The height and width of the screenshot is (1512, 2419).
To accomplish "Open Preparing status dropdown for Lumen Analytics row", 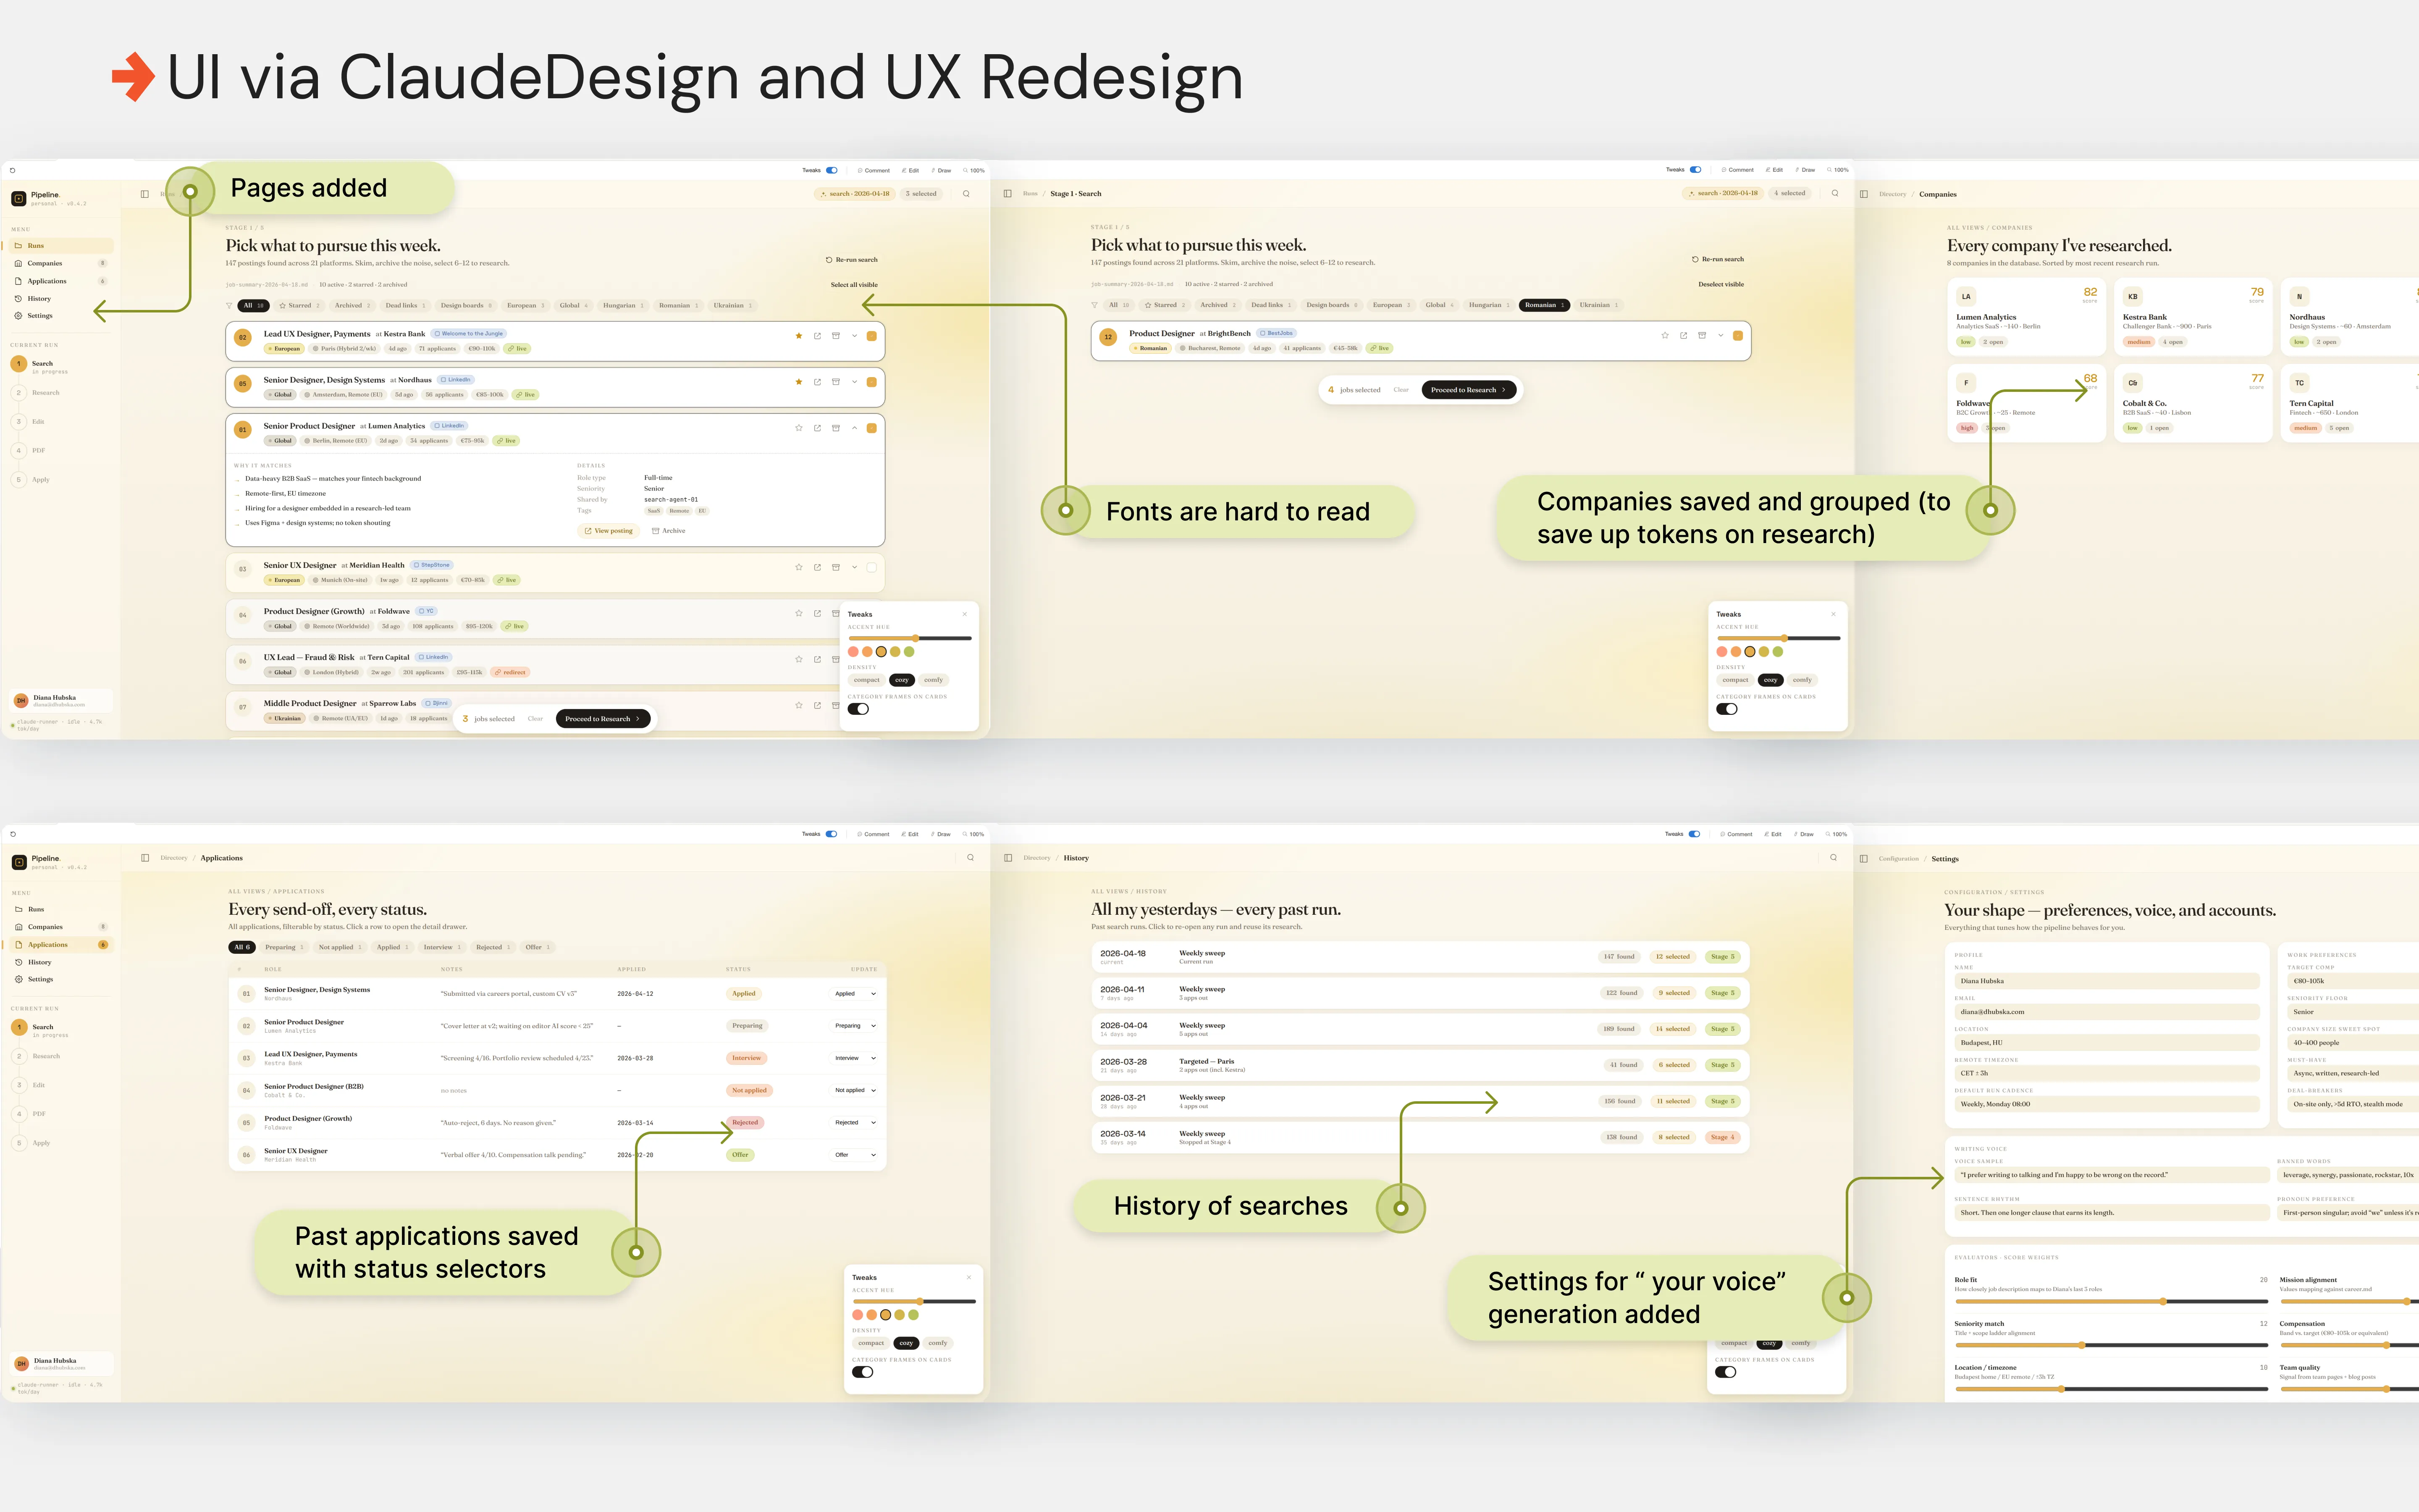I will pyautogui.click(x=855, y=1026).
